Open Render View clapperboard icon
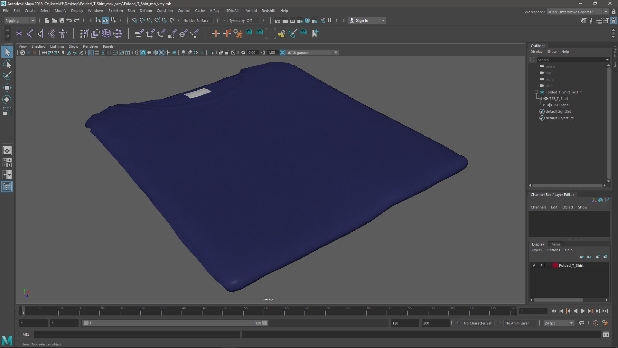The width and height of the screenshot is (618, 348). click(277, 20)
